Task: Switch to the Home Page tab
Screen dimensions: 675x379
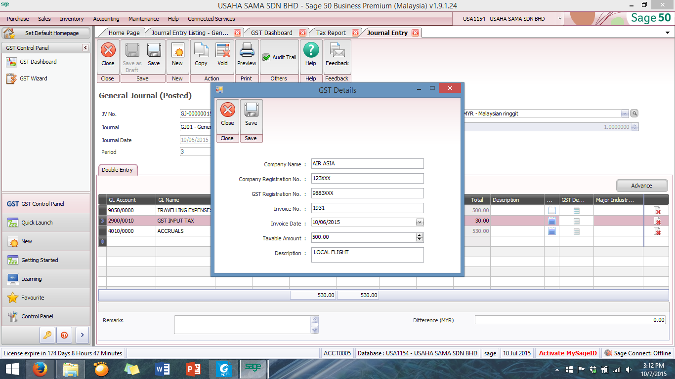Action: [x=124, y=33]
